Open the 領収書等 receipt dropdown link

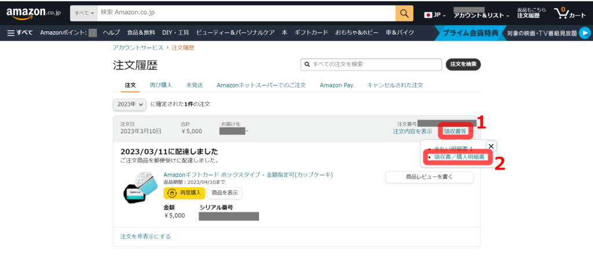pyautogui.click(x=455, y=131)
